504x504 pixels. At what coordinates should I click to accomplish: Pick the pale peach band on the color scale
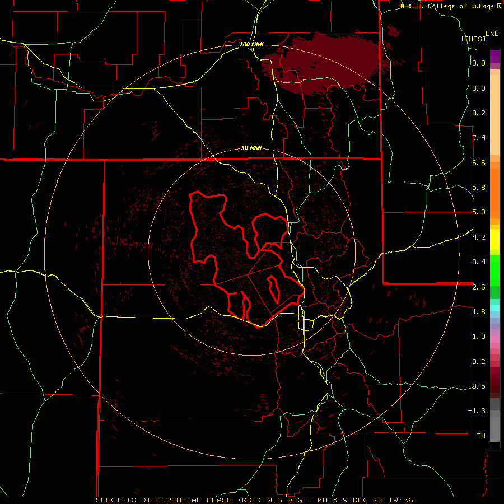[494, 115]
